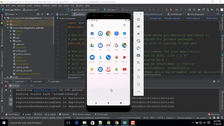
Task: Open Chrome app on the emulator home screen
Action: point(108,34)
